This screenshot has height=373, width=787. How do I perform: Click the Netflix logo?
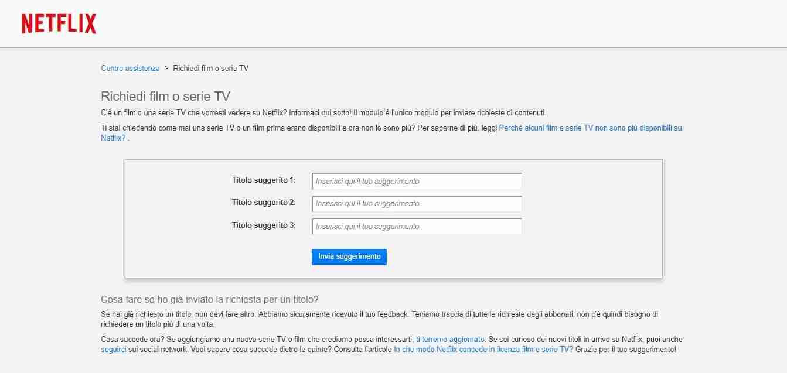[59, 23]
